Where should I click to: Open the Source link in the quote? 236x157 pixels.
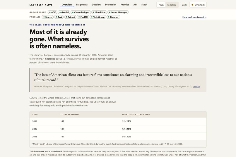[196, 87]
